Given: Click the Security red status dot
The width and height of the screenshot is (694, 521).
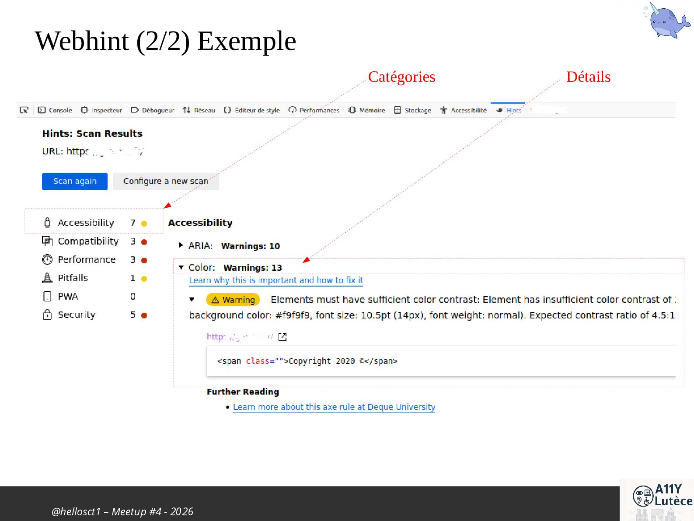Looking at the screenshot, I should [144, 315].
